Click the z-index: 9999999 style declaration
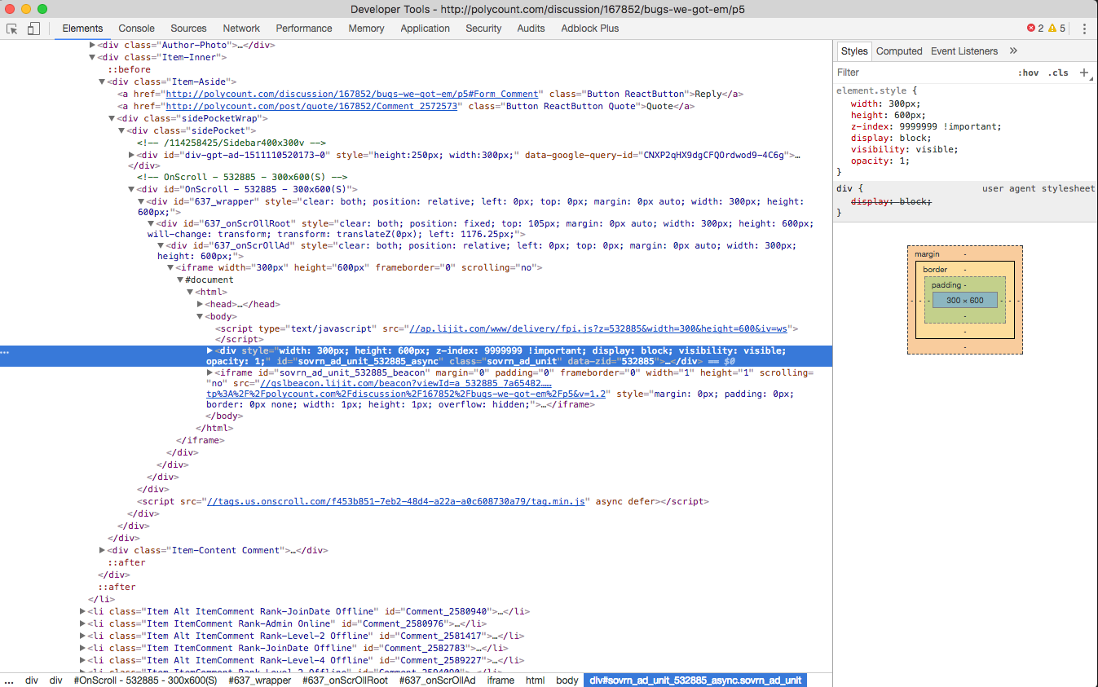The height and width of the screenshot is (687, 1098). [926, 126]
